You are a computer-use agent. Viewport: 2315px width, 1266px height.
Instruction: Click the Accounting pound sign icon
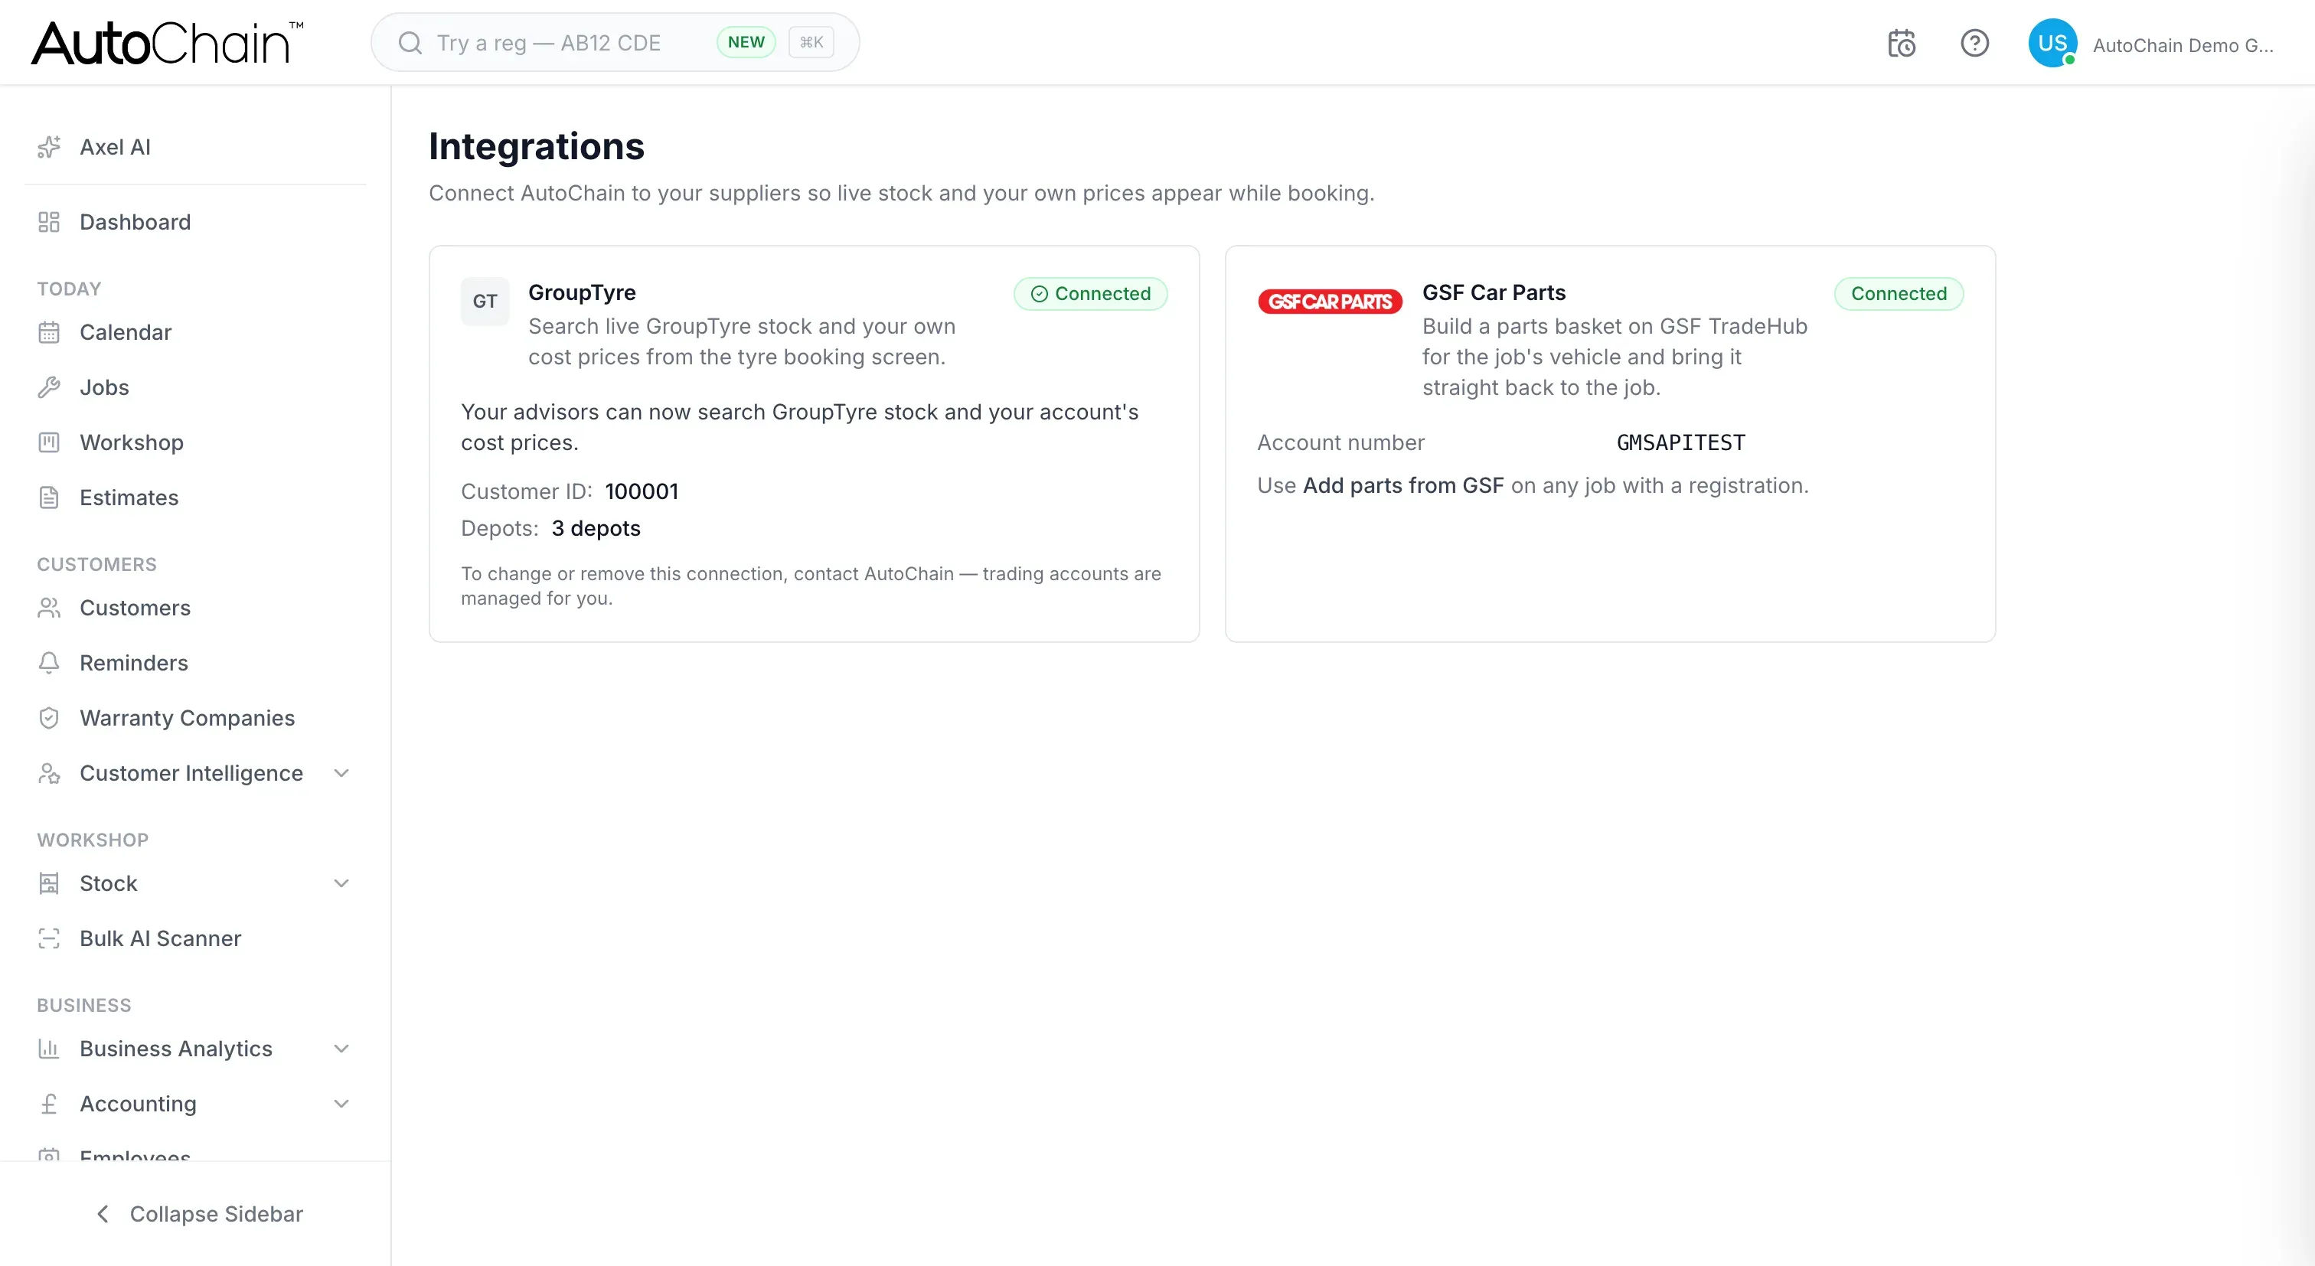click(x=48, y=1104)
